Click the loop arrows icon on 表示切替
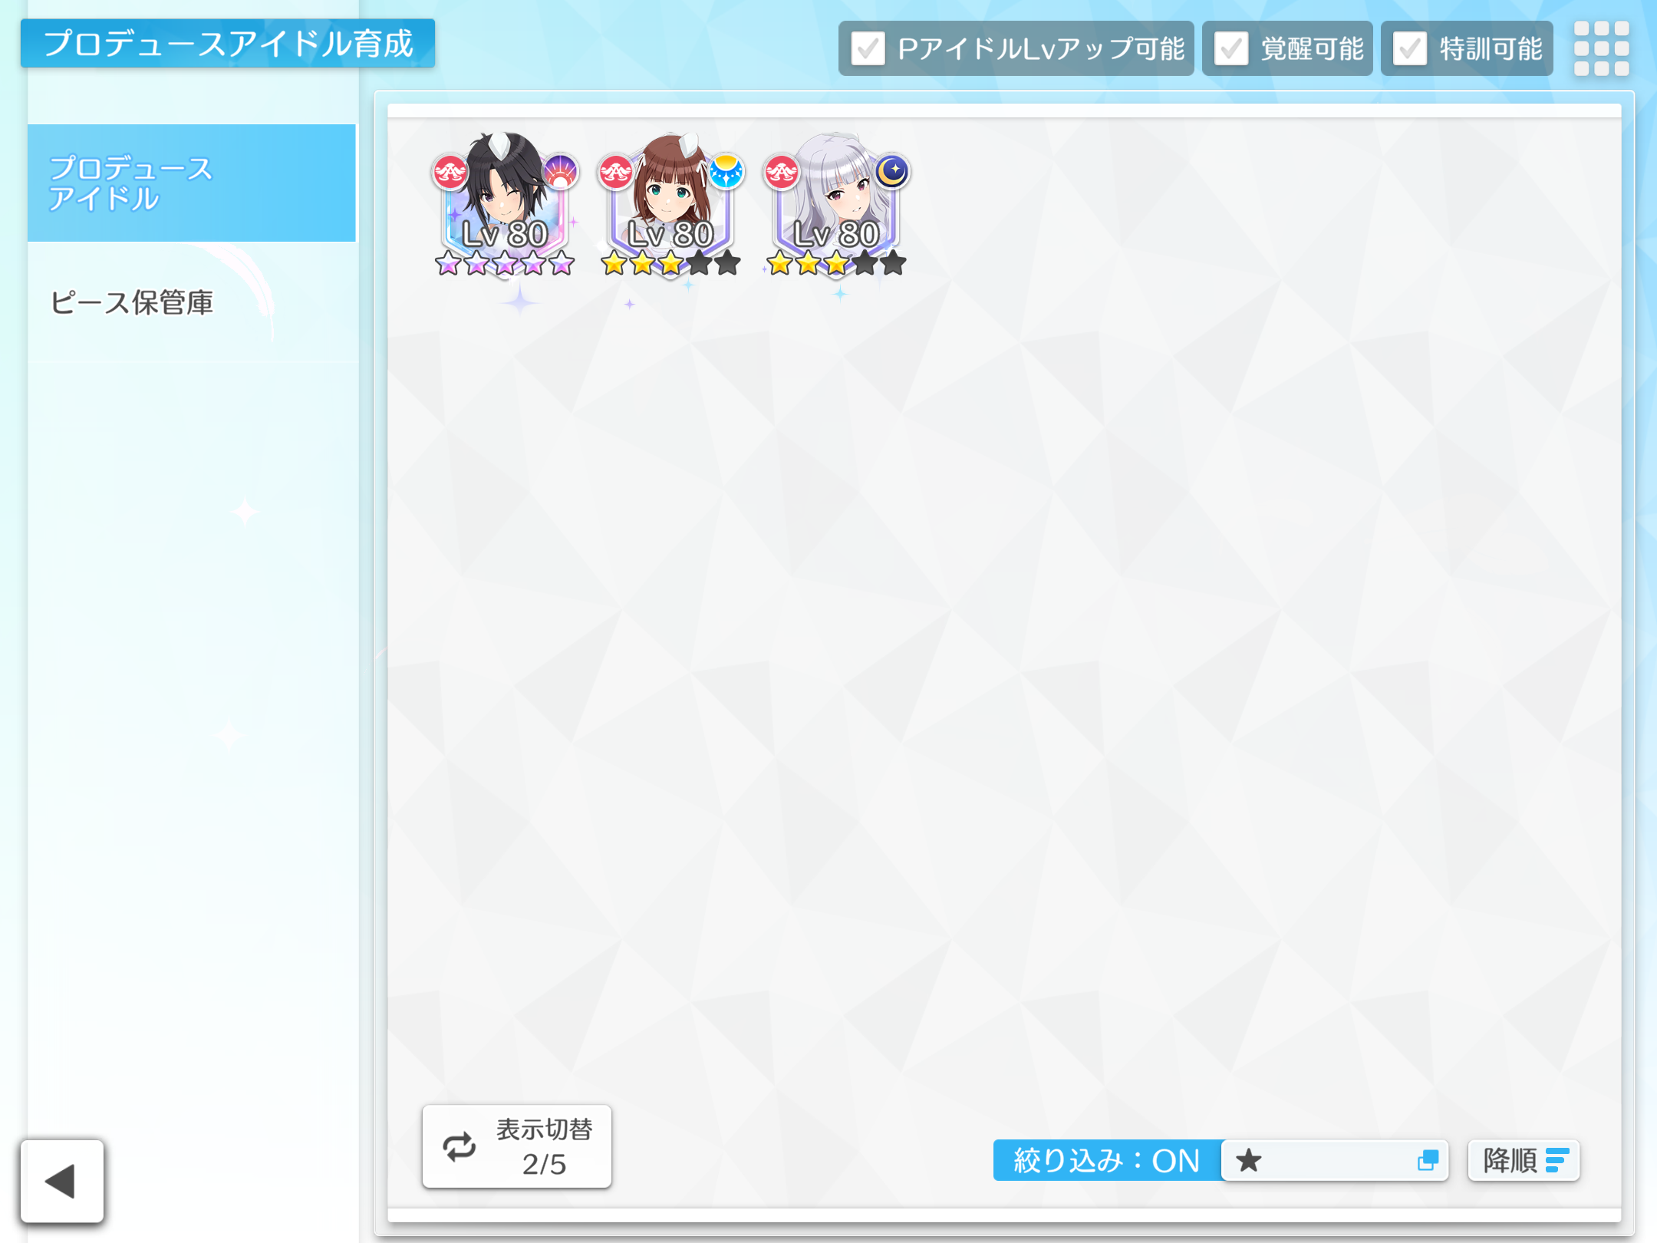1657x1243 pixels. click(460, 1147)
